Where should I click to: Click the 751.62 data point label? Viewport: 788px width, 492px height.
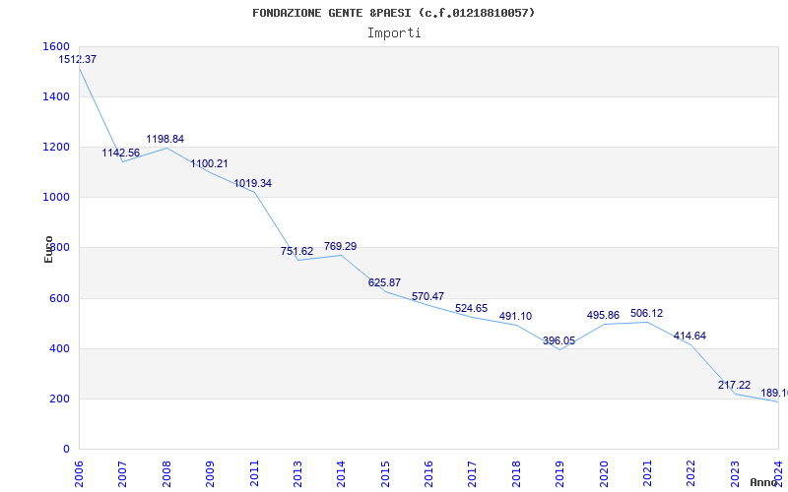point(296,252)
